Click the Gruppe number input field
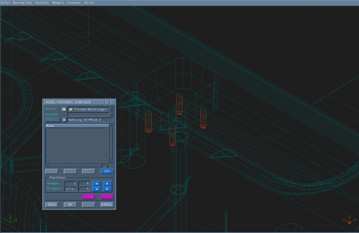This screenshot has width=359, height=233. pyautogui.click(x=71, y=183)
